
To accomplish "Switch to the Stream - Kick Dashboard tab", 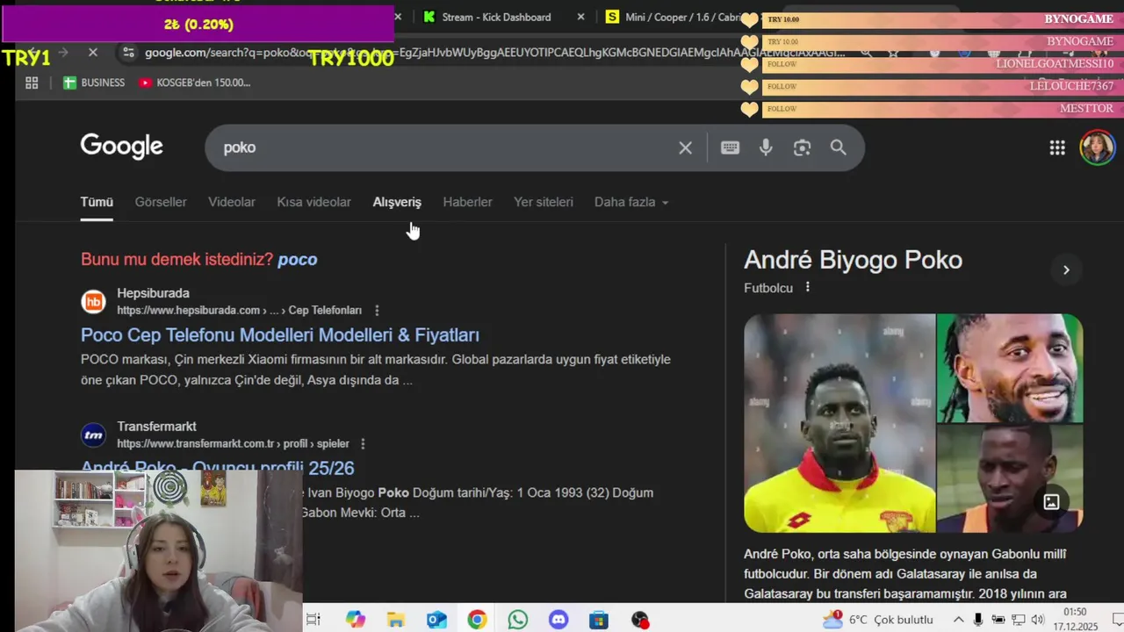I will tap(496, 17).
